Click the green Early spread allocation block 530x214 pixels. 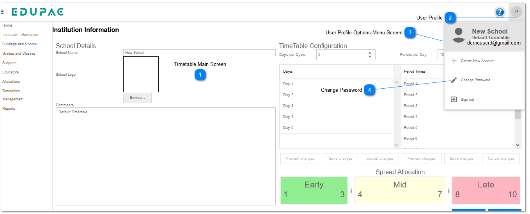pyautogui.click(x=314, y=190)
